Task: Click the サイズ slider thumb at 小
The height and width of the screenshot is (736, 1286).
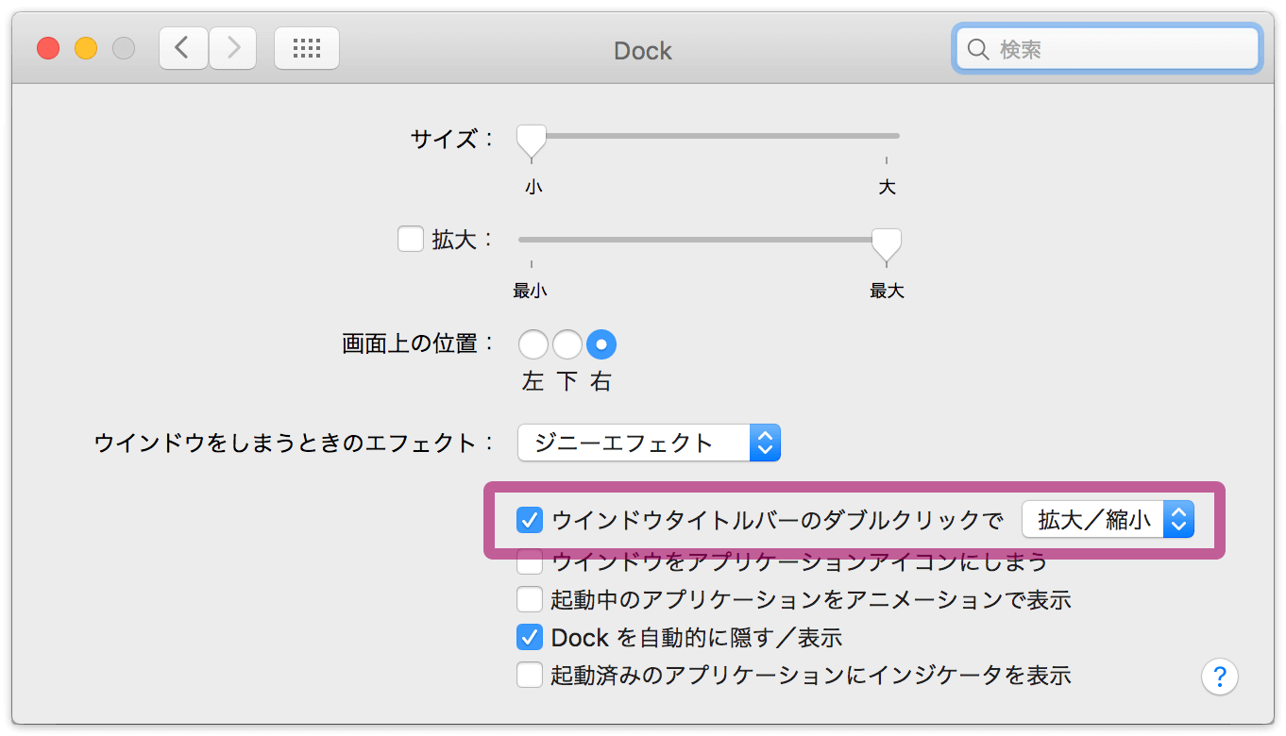Action: pos(532,141)
